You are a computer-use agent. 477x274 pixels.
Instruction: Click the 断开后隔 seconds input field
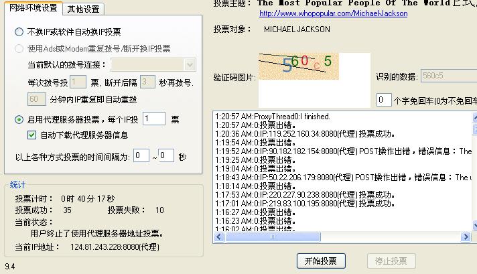pos(149,82)
